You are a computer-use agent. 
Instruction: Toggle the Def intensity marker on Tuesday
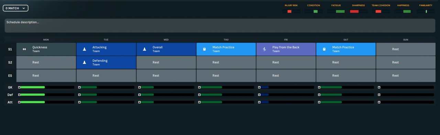pyautogui.click(x=79, y=95)
